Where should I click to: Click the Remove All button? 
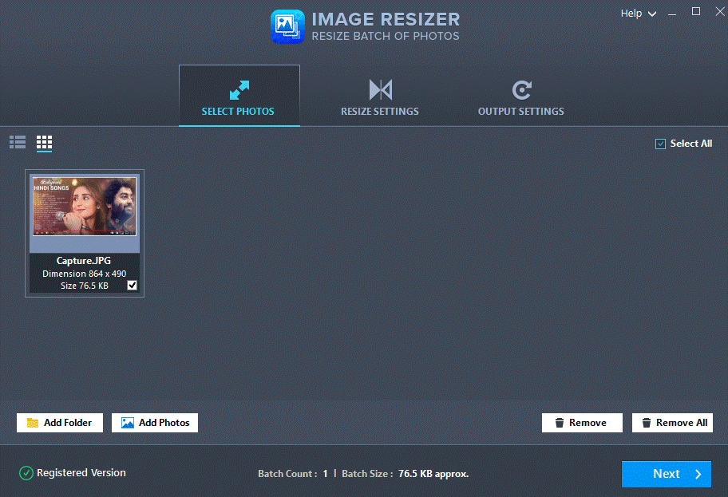point(672,422)
